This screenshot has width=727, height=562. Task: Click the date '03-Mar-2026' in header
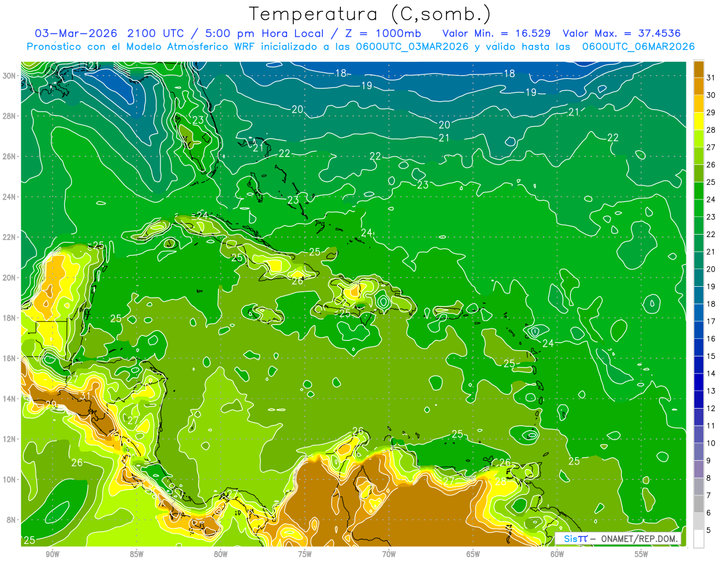pos(76,33)
